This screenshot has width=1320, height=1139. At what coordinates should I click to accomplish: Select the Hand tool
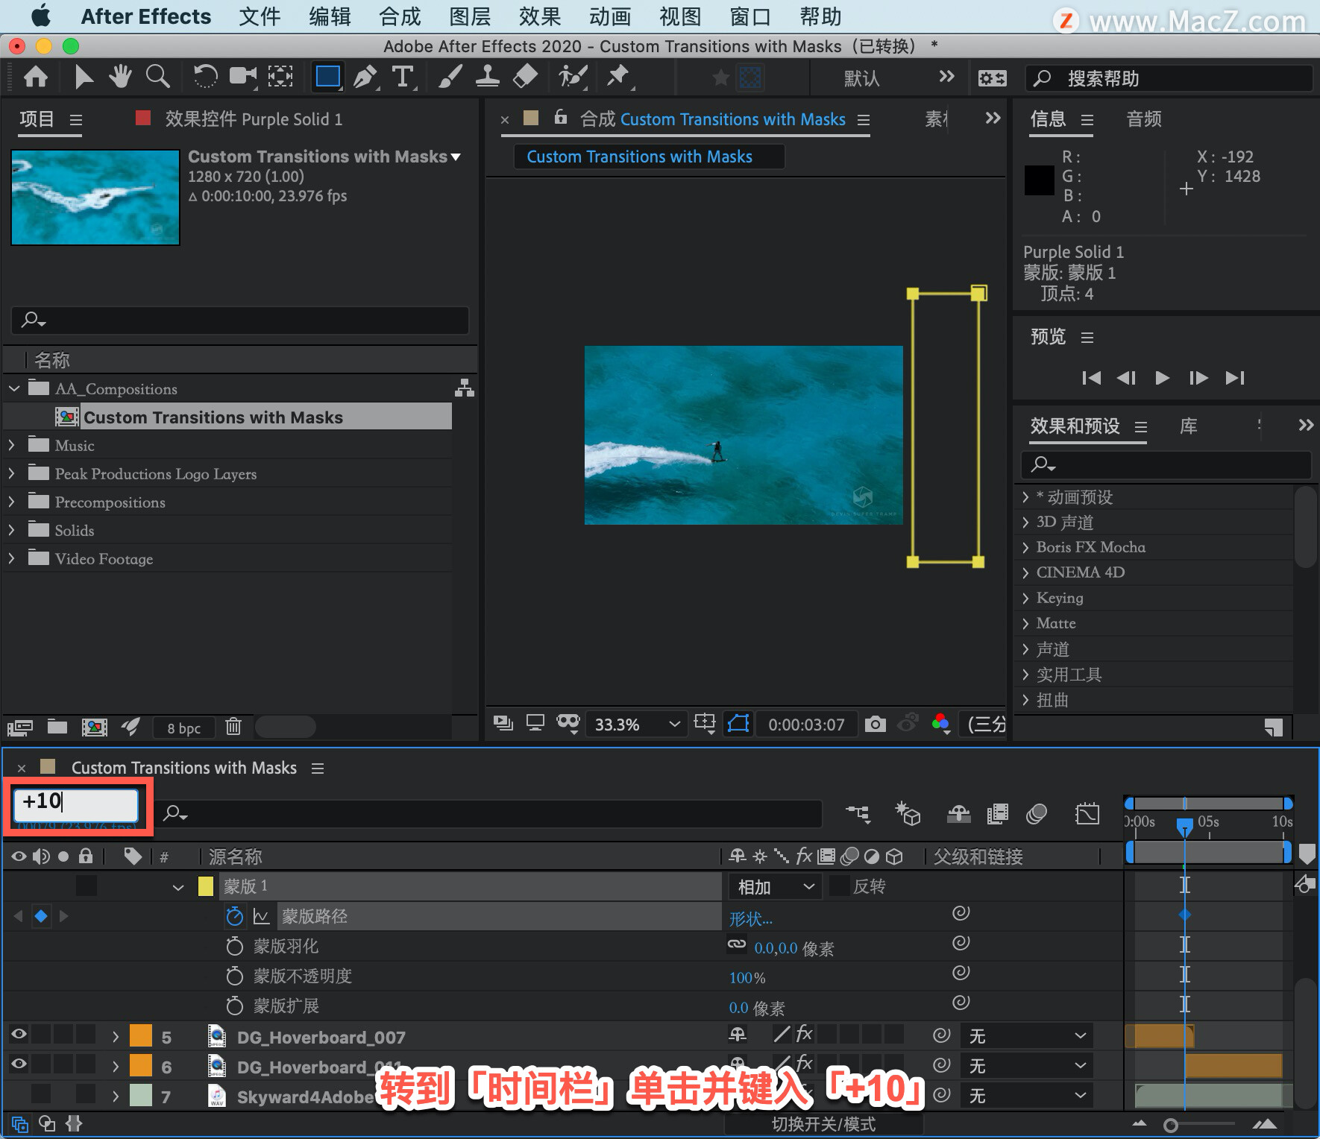click(x=119, y=77)
